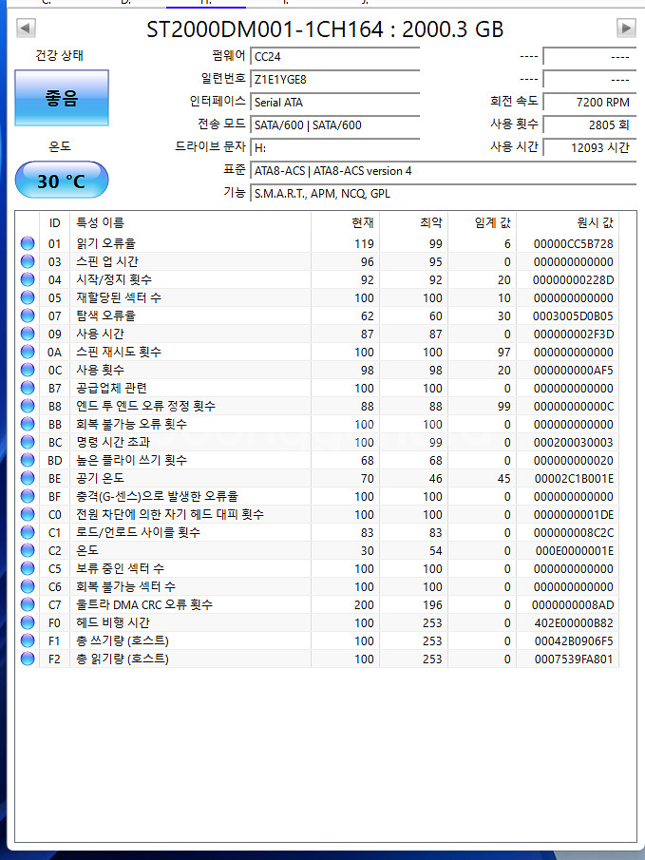Click the 현재 column header
Image resolution: width=645 pixels, height=860 pixels.
(345, 222)
